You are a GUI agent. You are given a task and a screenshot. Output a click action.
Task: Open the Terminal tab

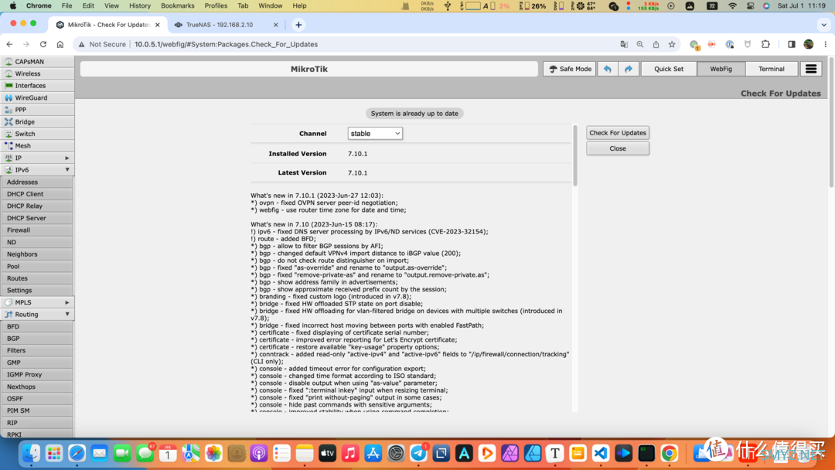pyautogui.click(x=772, y=69)
